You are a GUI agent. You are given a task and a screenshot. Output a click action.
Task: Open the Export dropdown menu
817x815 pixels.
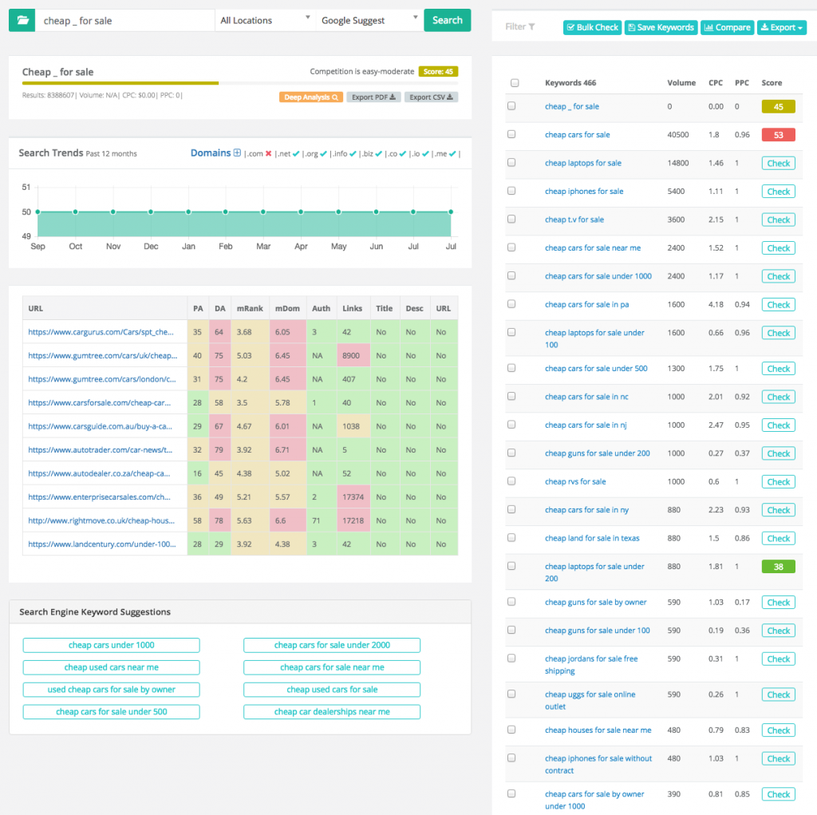point(782,27)
